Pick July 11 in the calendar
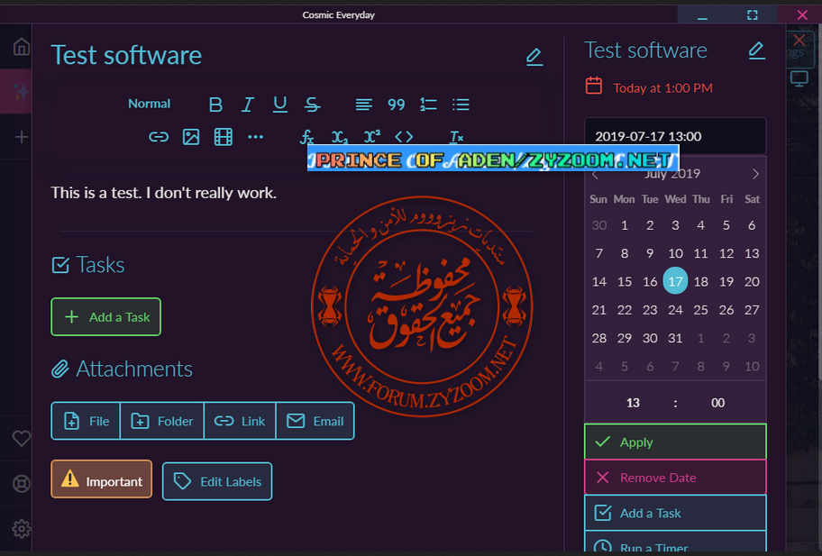Screen dimensions: 822x556 (x=701, y=253)
